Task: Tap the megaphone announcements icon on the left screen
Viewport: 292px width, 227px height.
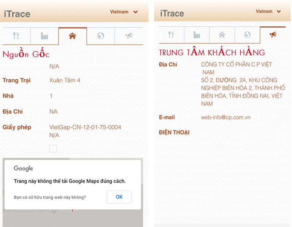Action: 129,36
